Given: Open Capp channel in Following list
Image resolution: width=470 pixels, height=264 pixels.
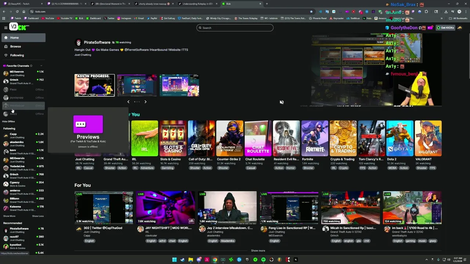Looking at the screenshot, I should (23, 136).
